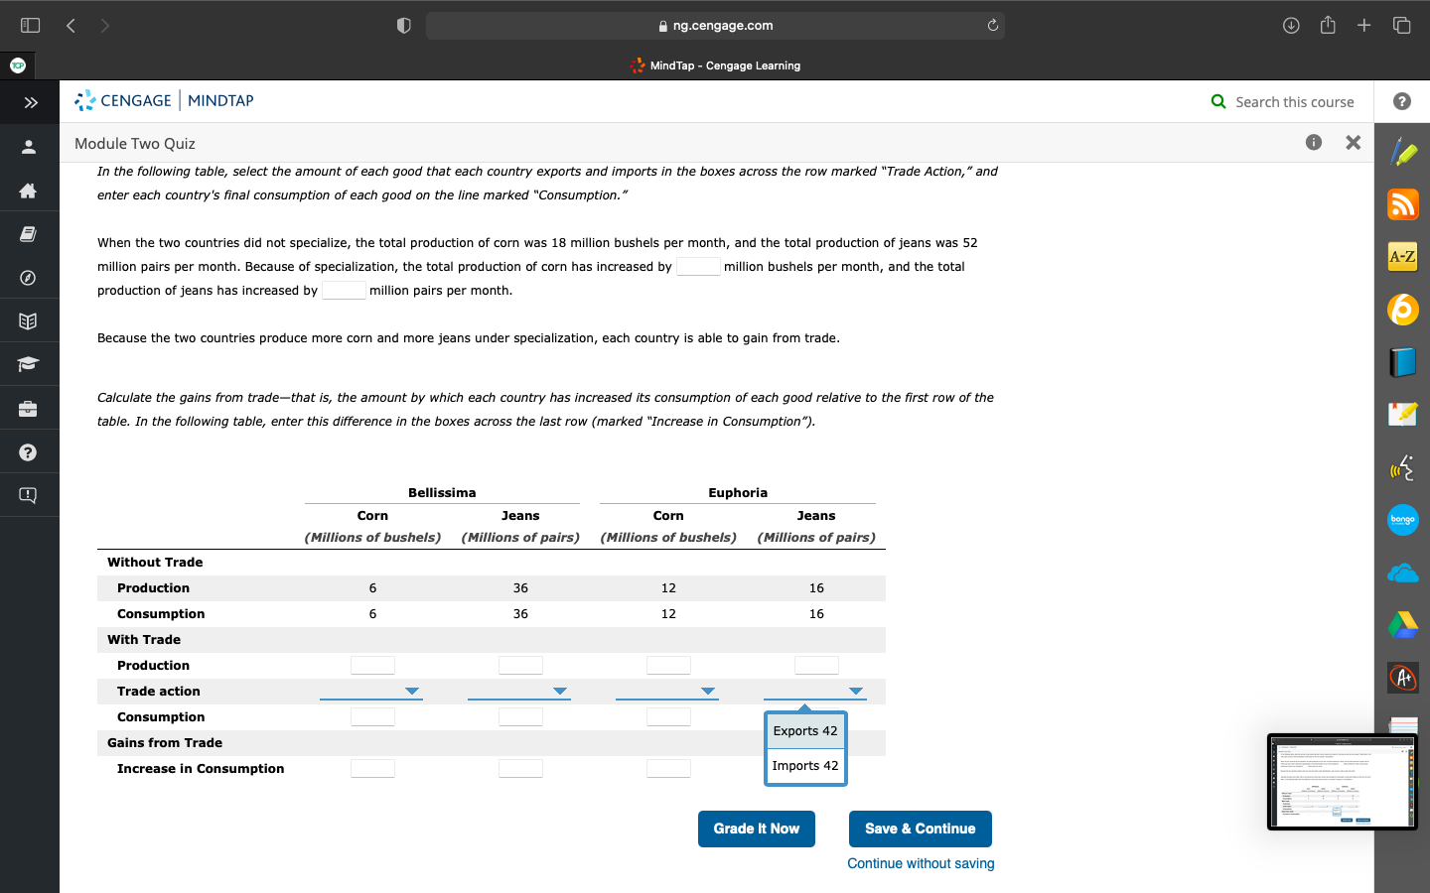Open the Safari share icon
The width and height of the screenshot is (1430, 893).
tap(1328, 25)
